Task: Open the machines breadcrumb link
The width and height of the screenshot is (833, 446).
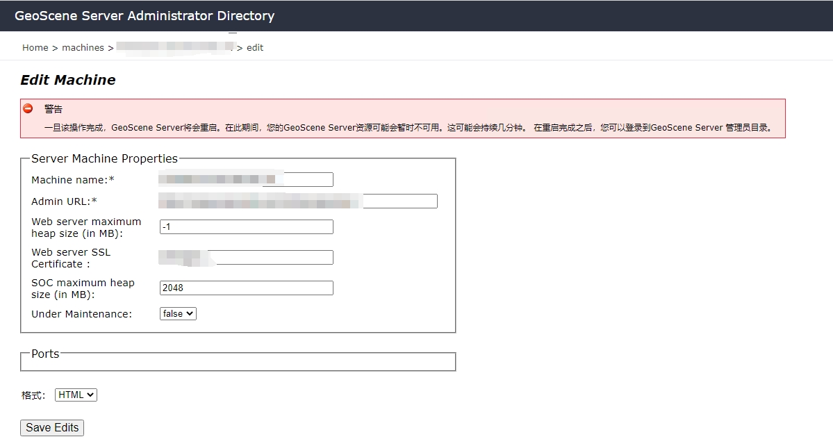Action: (83, 47)
